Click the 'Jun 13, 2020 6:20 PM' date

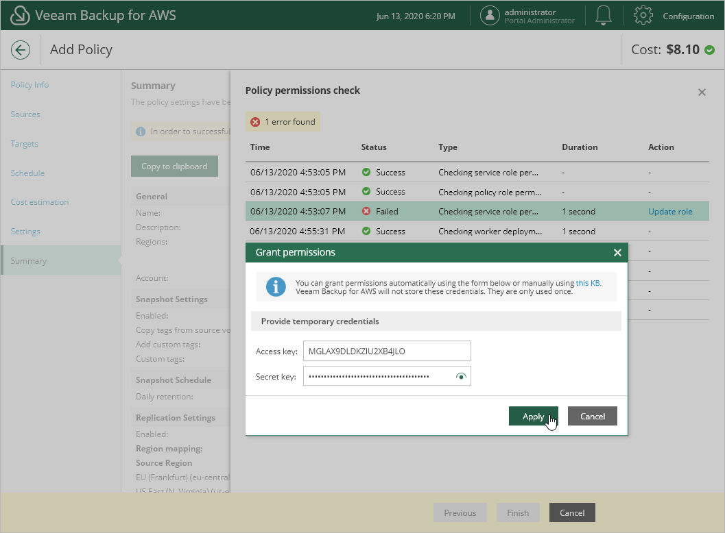coord(416,16)
